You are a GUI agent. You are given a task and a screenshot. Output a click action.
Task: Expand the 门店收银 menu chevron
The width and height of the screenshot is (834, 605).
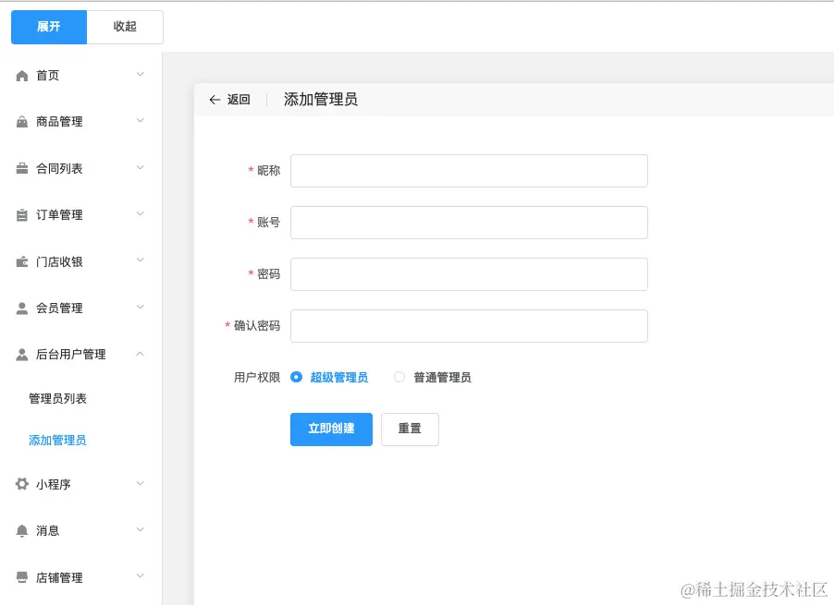tap(141, 260)
